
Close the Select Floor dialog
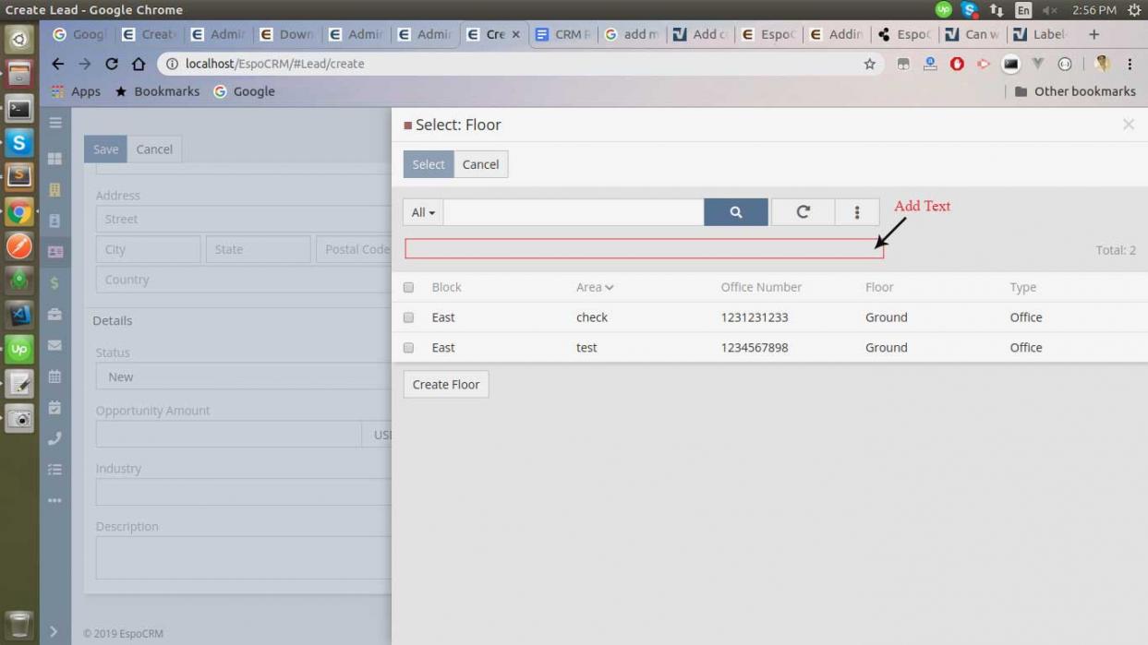pyautogui.click(x=1128, y=125)
